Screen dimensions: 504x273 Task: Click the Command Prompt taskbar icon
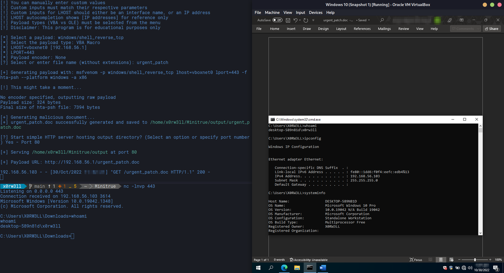click(x=310, y=268)
